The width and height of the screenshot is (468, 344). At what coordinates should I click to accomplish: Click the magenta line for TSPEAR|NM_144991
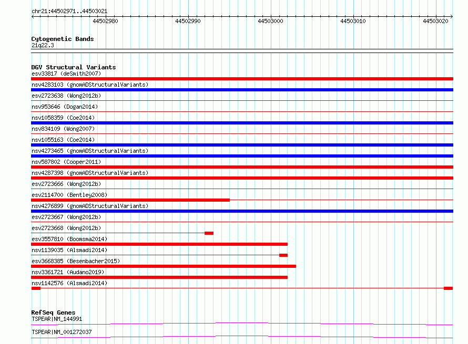[242, 324]
